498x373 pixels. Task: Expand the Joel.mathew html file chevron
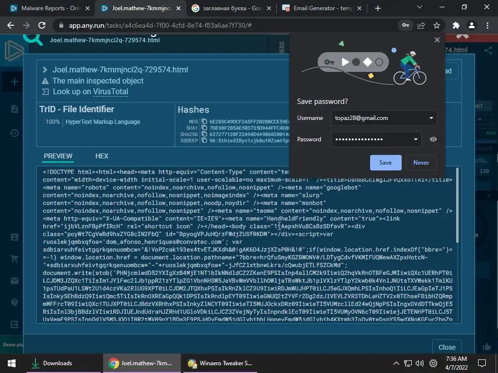pyautogui.click(x=45, y=69)
